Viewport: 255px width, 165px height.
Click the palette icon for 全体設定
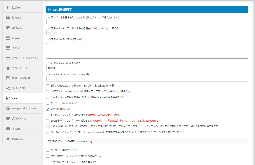[8, 28]
